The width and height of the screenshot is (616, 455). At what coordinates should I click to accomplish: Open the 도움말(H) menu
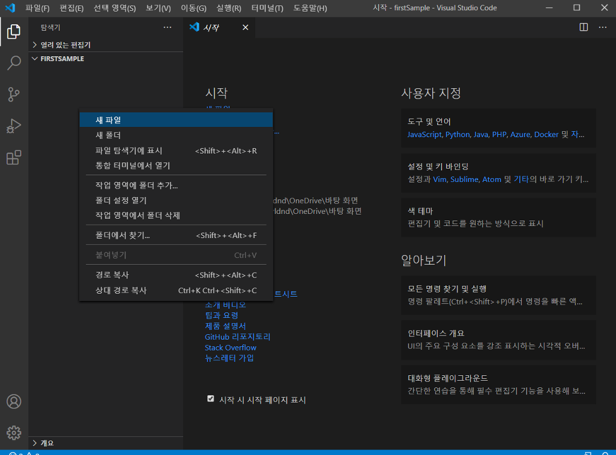click(x=310, y=8)
